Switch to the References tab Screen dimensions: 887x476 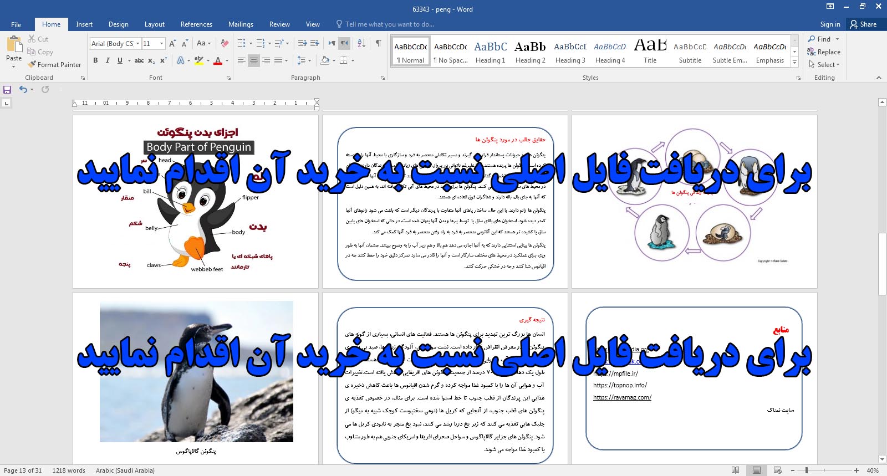(x=196, y=24)
